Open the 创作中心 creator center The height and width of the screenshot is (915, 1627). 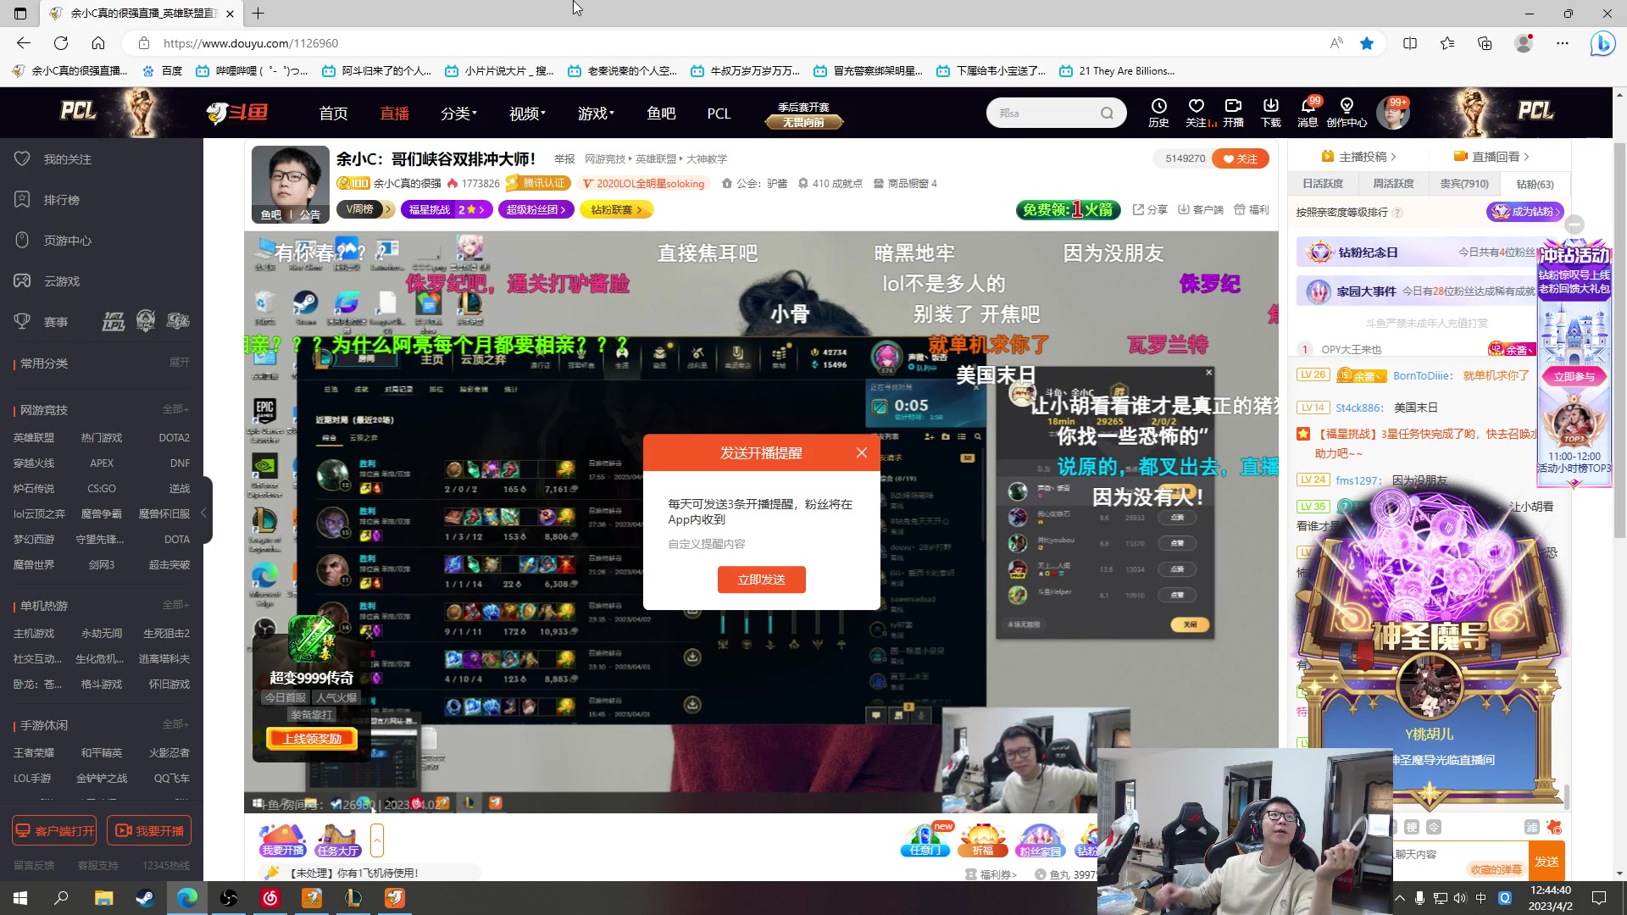pos(1347,113)
